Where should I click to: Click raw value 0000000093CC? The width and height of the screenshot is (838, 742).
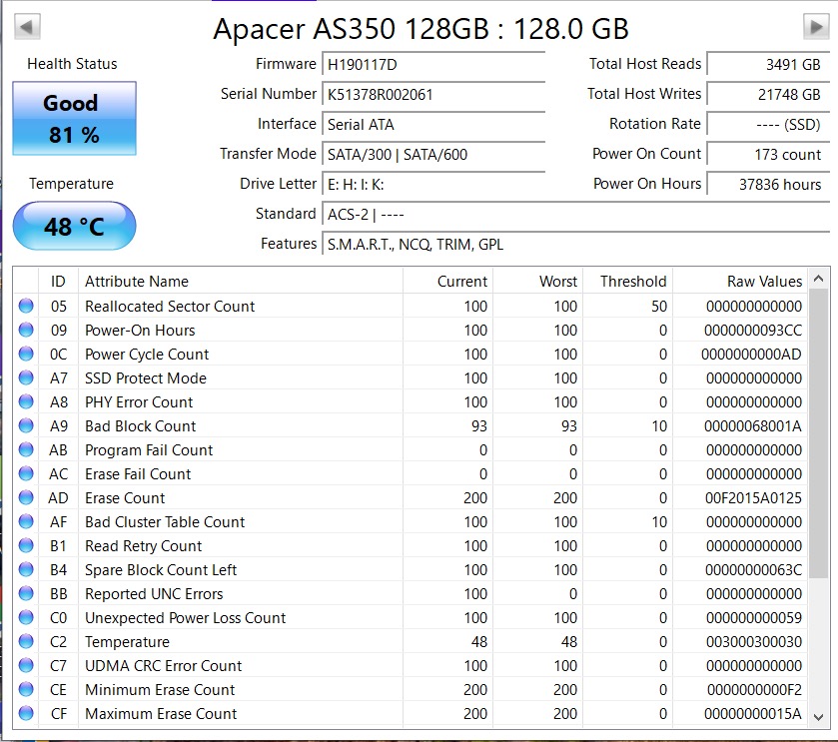click(x=753, y=331)
